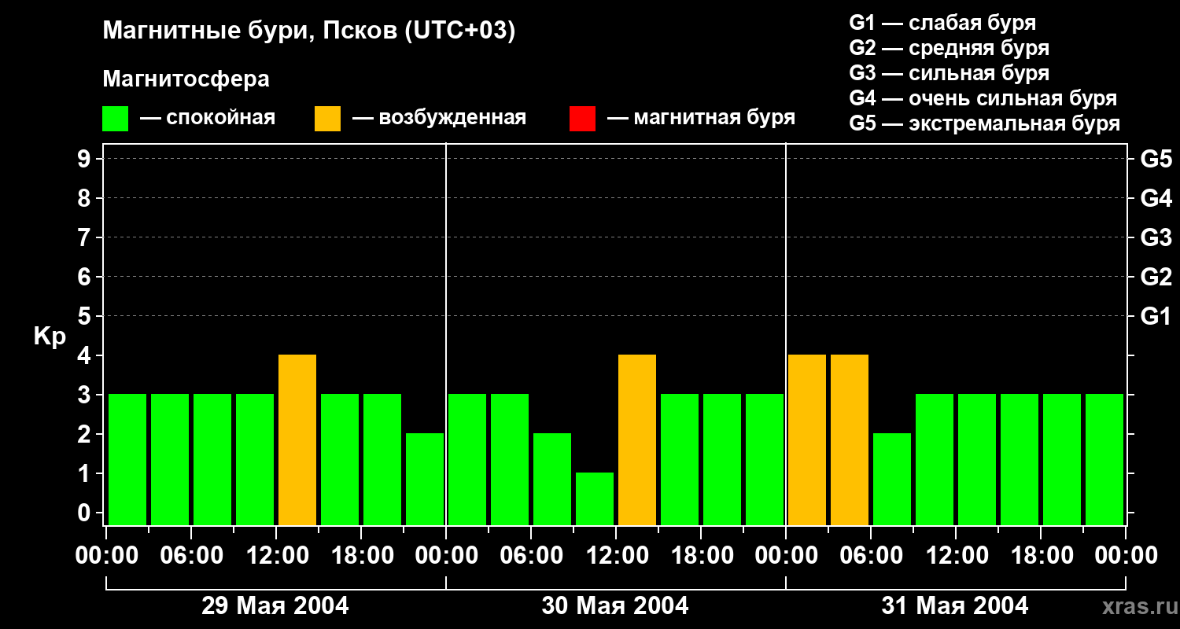Image resolution: width=1180 pixels, height=629 pixels.
Task: Click the 06:00 time label for 30 Мая
Action: (x=531, y=555)
